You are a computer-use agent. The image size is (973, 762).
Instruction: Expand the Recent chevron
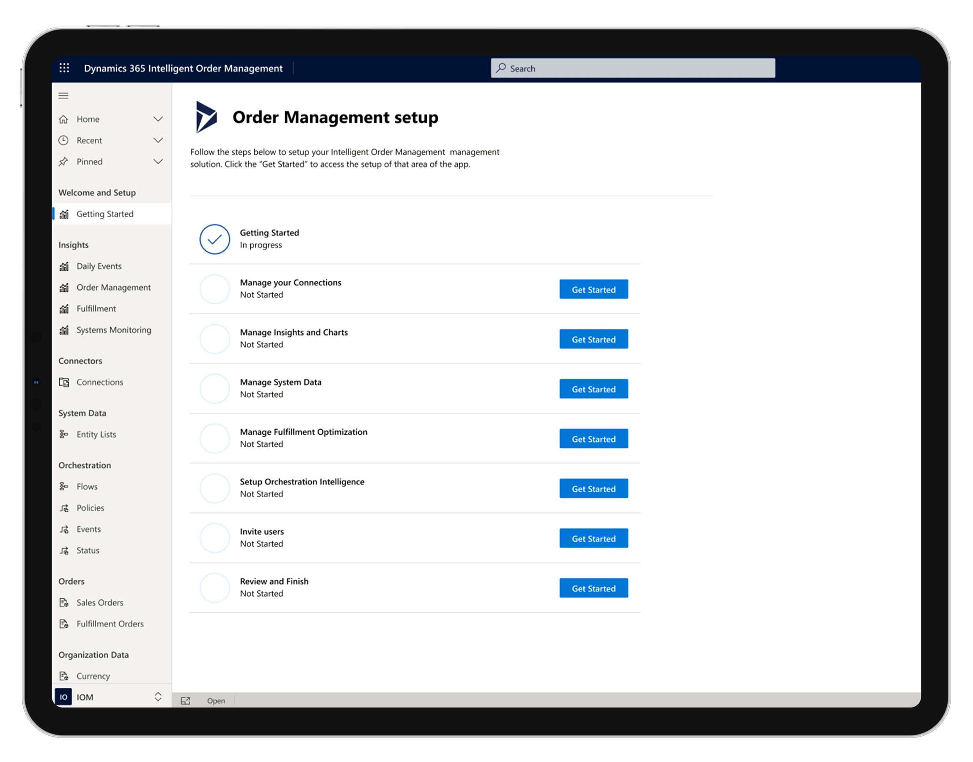(158, 140)
